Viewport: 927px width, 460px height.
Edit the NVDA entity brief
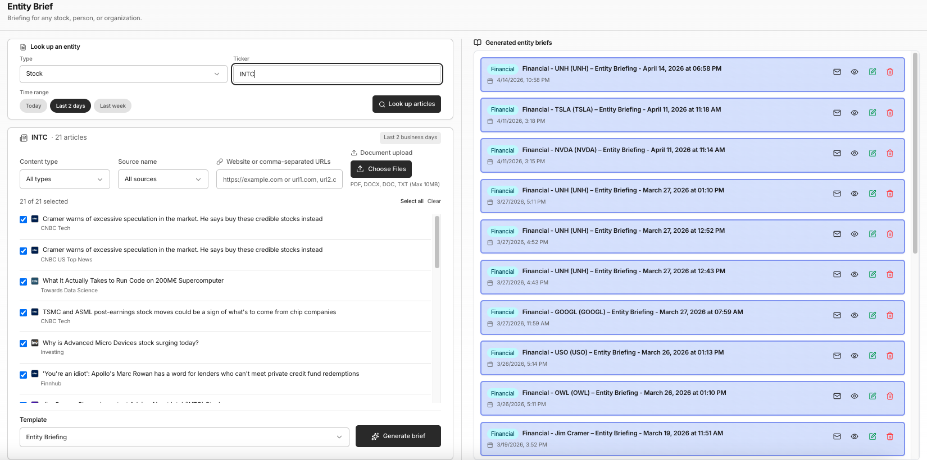point(873,153)
